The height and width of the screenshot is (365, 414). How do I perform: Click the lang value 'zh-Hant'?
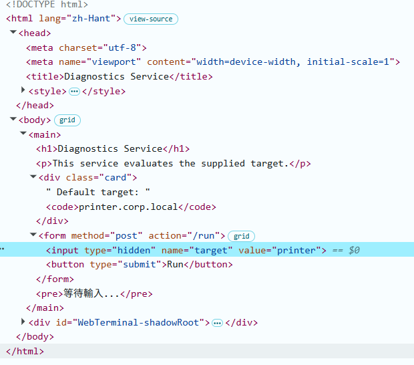pos(91,19)
